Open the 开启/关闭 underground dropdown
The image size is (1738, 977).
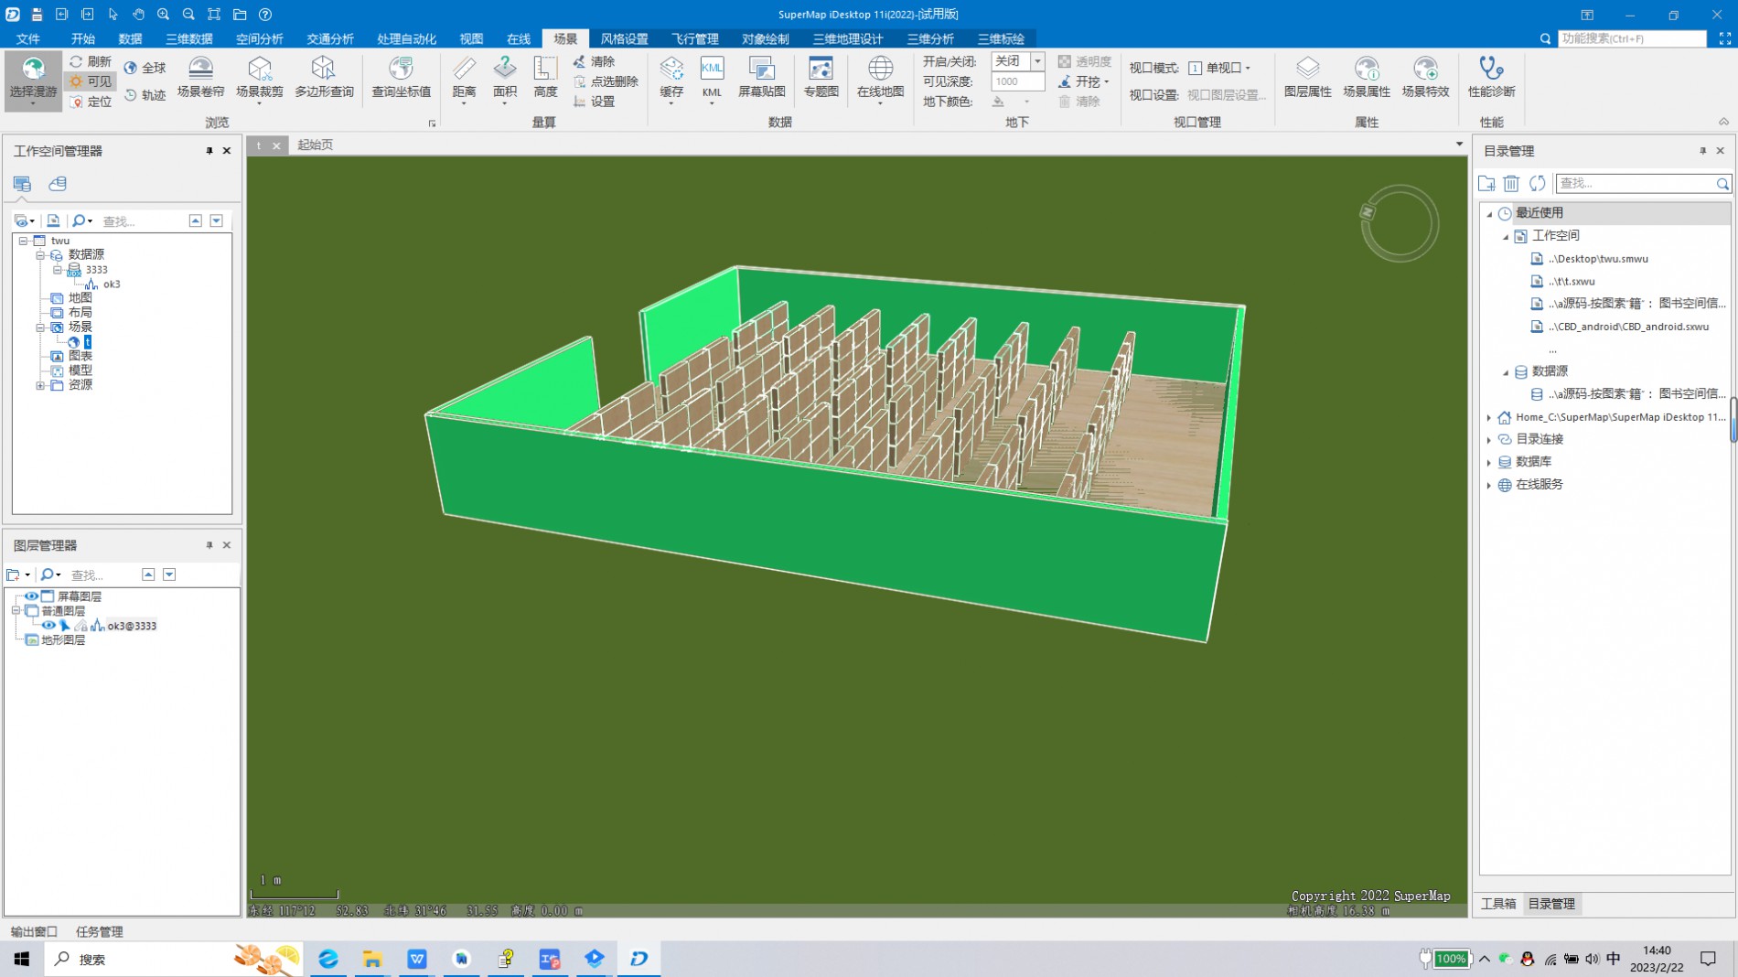[x=1037, y=61]
